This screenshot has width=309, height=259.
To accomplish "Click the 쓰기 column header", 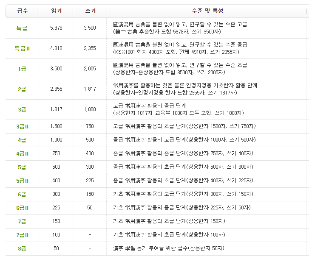I will [x=90, y=11].
